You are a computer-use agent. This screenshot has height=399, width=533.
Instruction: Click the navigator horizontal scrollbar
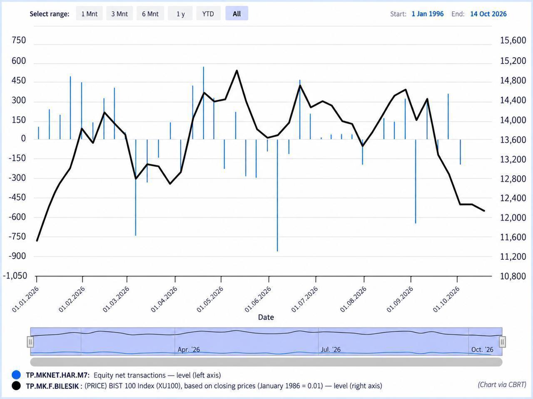tap(266, 362)
